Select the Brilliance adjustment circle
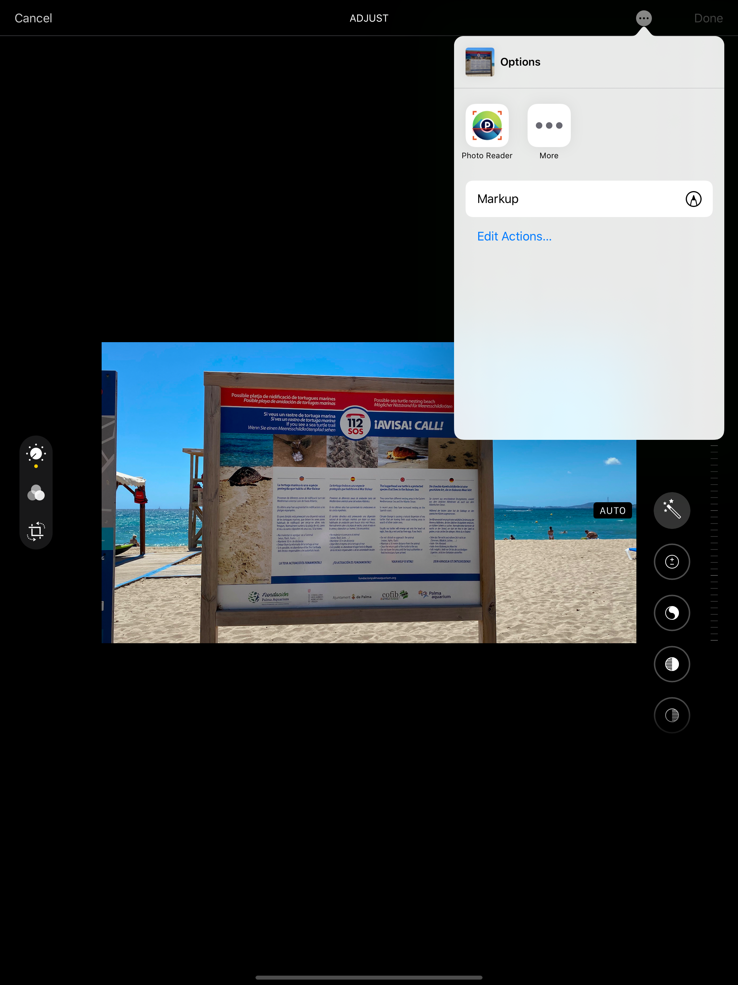738x985 pixels. (671, 613)
